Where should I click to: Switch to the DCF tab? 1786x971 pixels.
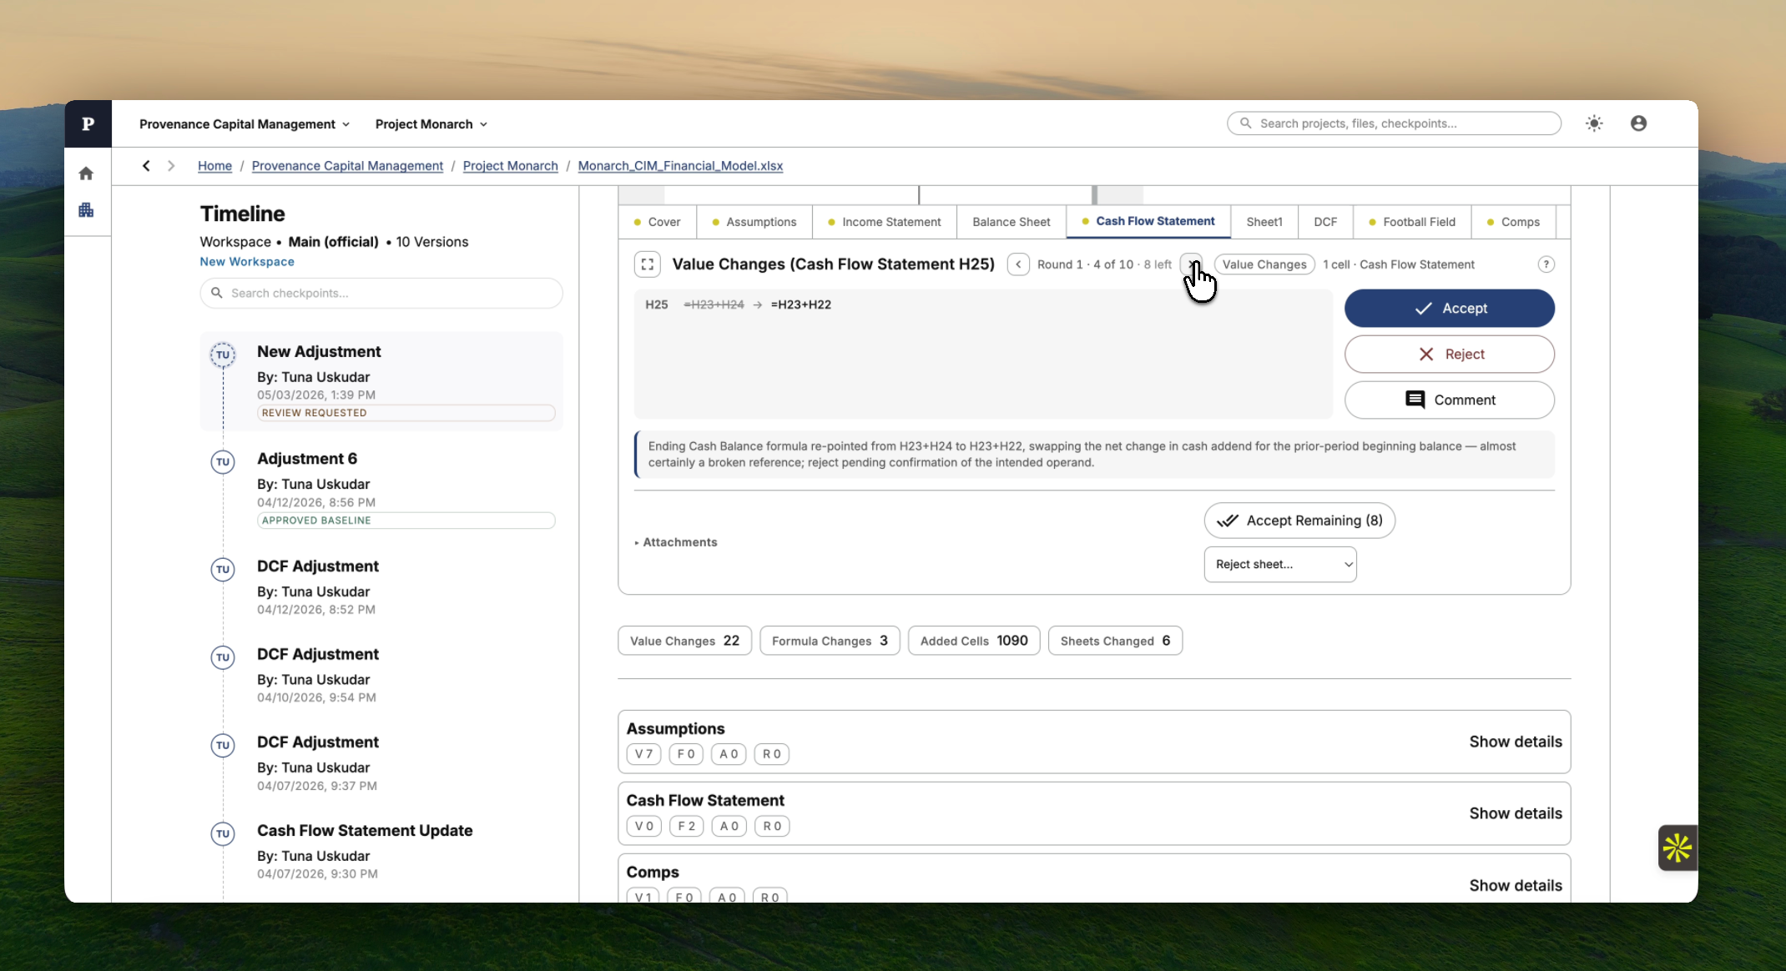[1324, 222]
